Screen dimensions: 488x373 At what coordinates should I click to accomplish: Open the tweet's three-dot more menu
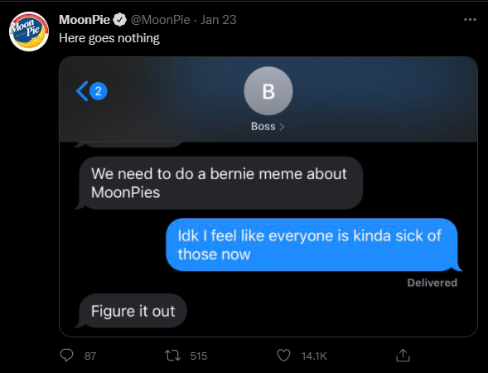point(470,20)
